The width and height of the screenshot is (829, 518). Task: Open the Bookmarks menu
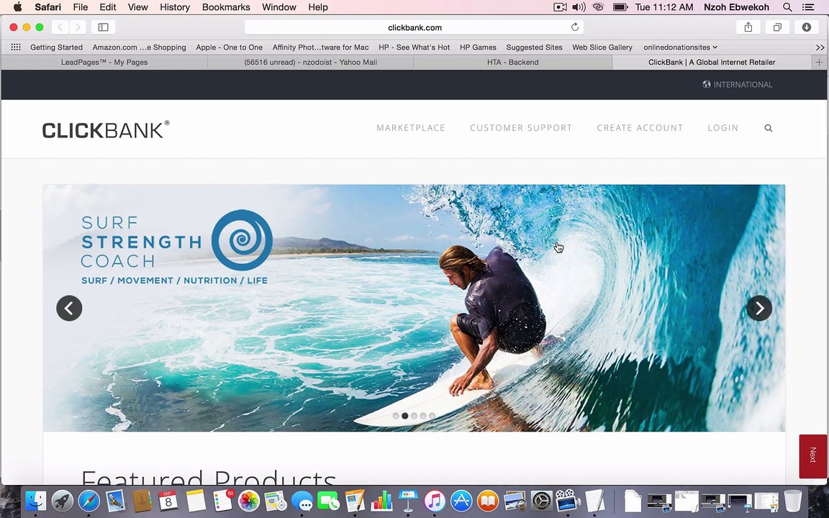pos(226,7)
